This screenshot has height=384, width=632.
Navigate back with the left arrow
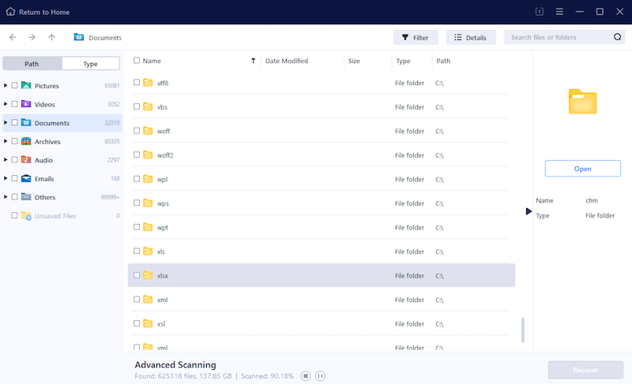[x=13, y=37]
